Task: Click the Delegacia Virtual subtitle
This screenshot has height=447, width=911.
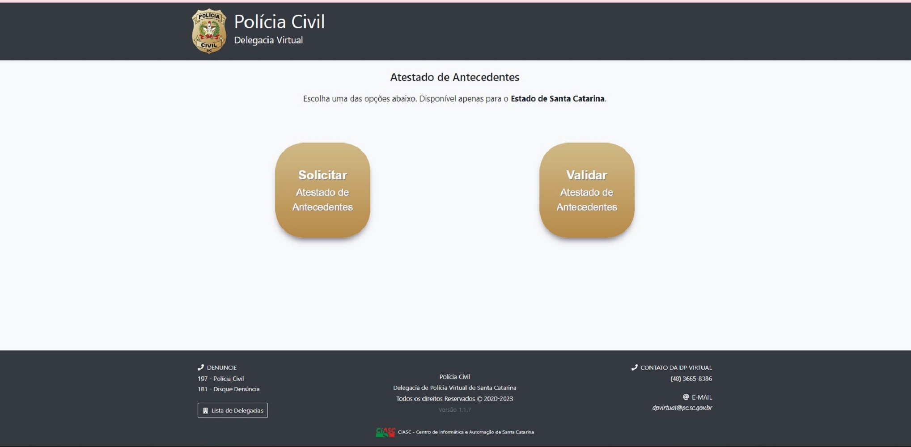Action: pos(268,40)
